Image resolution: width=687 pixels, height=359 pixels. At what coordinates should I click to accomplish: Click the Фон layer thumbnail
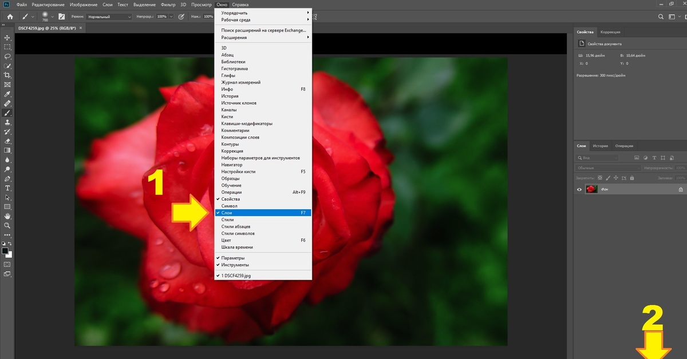click(591, 189)
